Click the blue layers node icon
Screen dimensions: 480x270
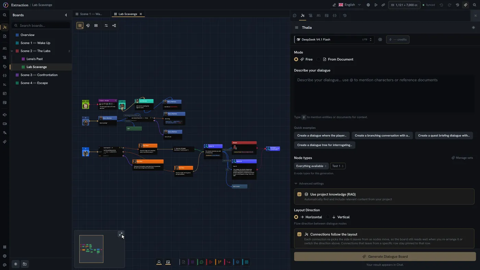[x=238, y=262]
